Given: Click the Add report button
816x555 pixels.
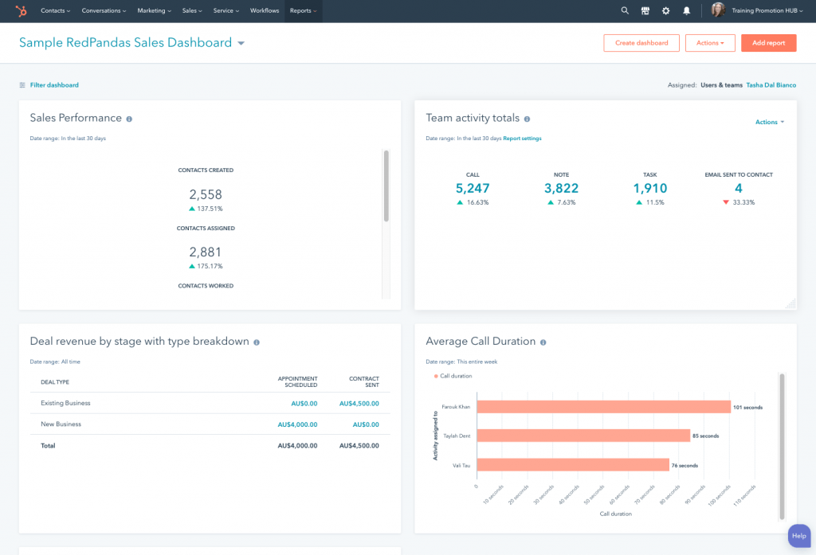Looking at the screenshot, I should coord(768,43).
